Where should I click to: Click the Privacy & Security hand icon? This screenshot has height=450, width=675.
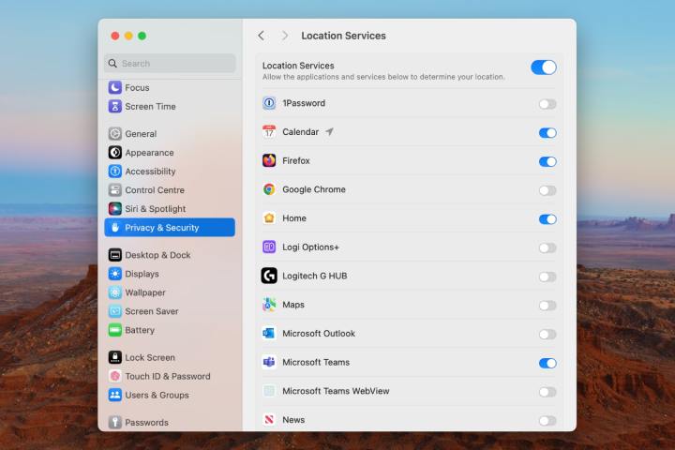pyautogui.click(x=115, y=228)
